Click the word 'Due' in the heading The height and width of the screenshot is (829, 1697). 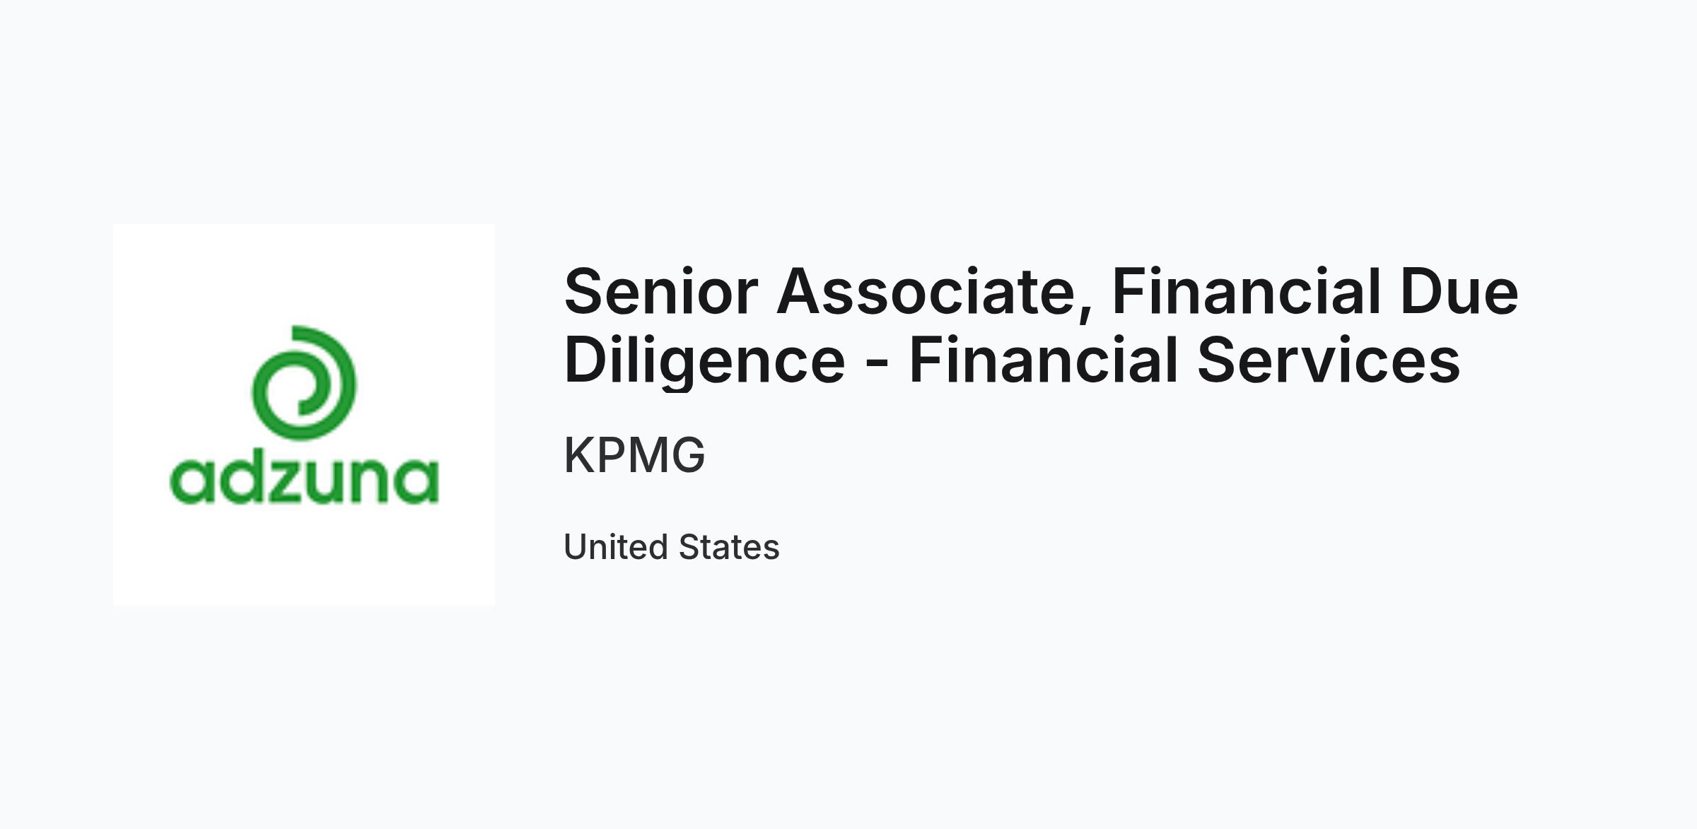(x=1459, y=291)
